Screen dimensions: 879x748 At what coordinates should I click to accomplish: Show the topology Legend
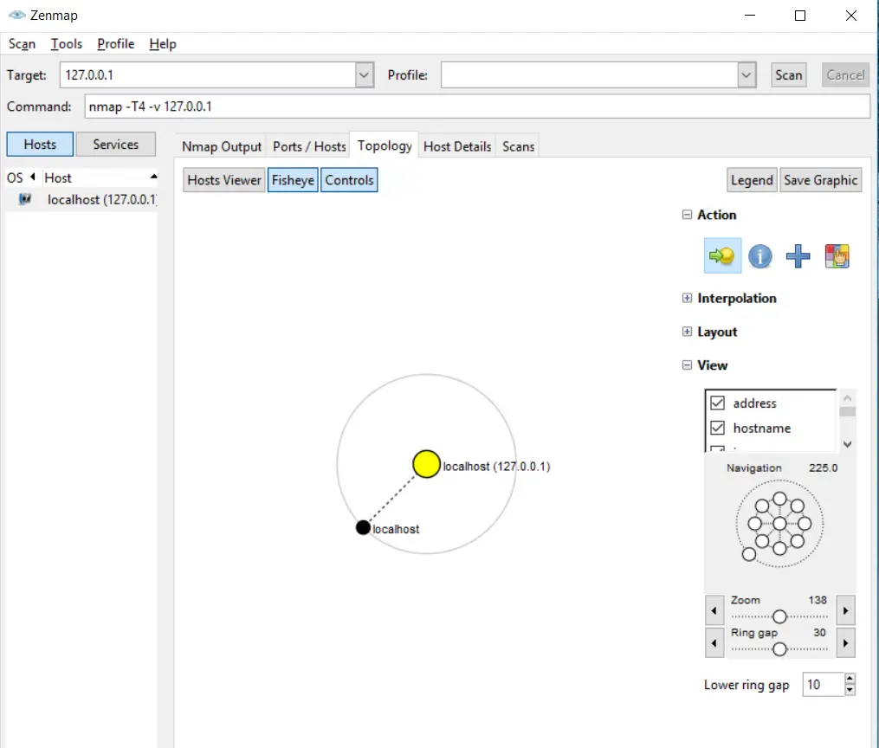752,180
